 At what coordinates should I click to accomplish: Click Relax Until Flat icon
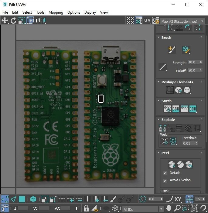(x=178, y=90)
